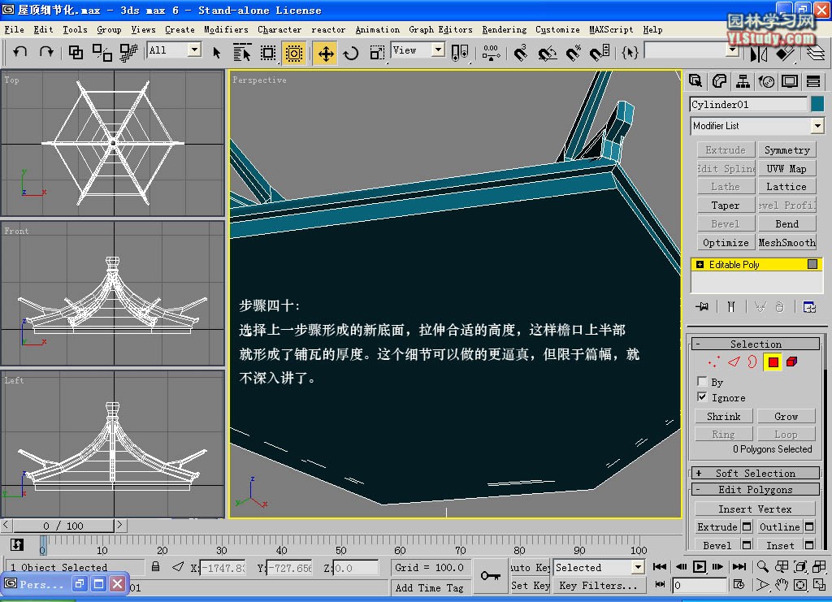The image size is (832, 602).
Task: Toggle the selection lock padlock icon
Action: coord(155,566)
